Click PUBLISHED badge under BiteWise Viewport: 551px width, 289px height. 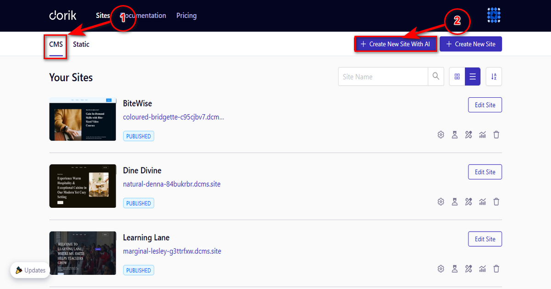click(139, 136)
